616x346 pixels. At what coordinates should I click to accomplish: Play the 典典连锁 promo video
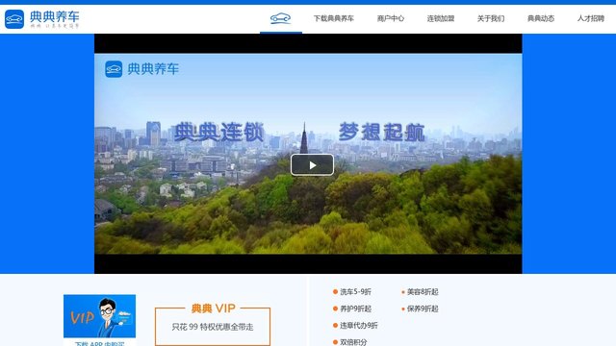pos(312,164)
